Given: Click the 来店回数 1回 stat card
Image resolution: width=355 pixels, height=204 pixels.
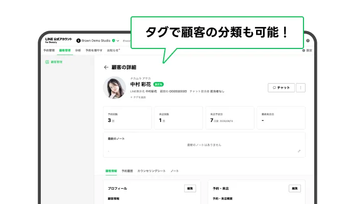Looking at the screenshot, I should pos(179,118).
